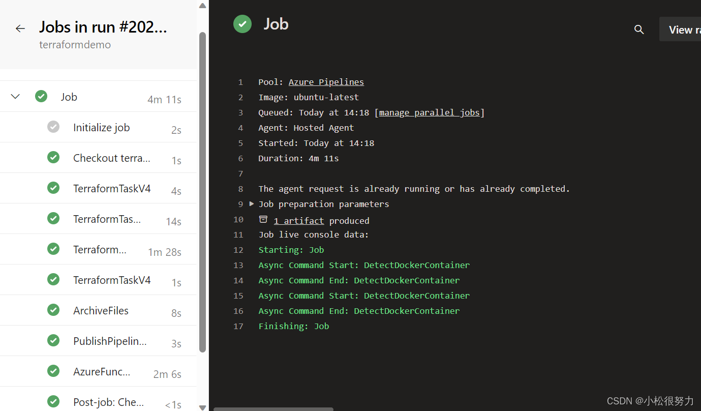Collapse the Job node chevron
Viewport: 701px width, 411px height.
[16, 96]
